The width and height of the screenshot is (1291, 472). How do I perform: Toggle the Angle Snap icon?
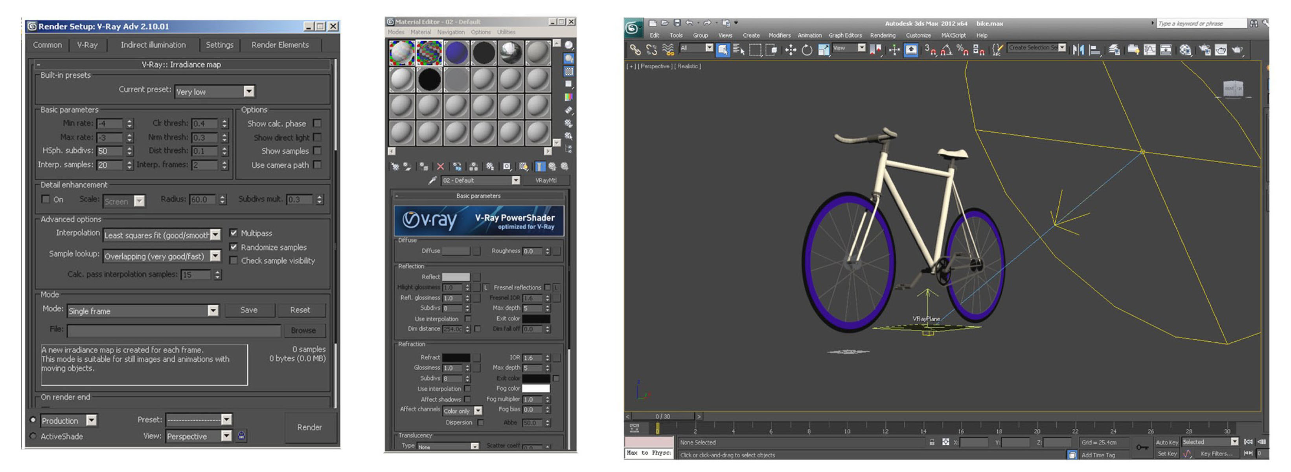pyautogui.click(x=946, y=49)
